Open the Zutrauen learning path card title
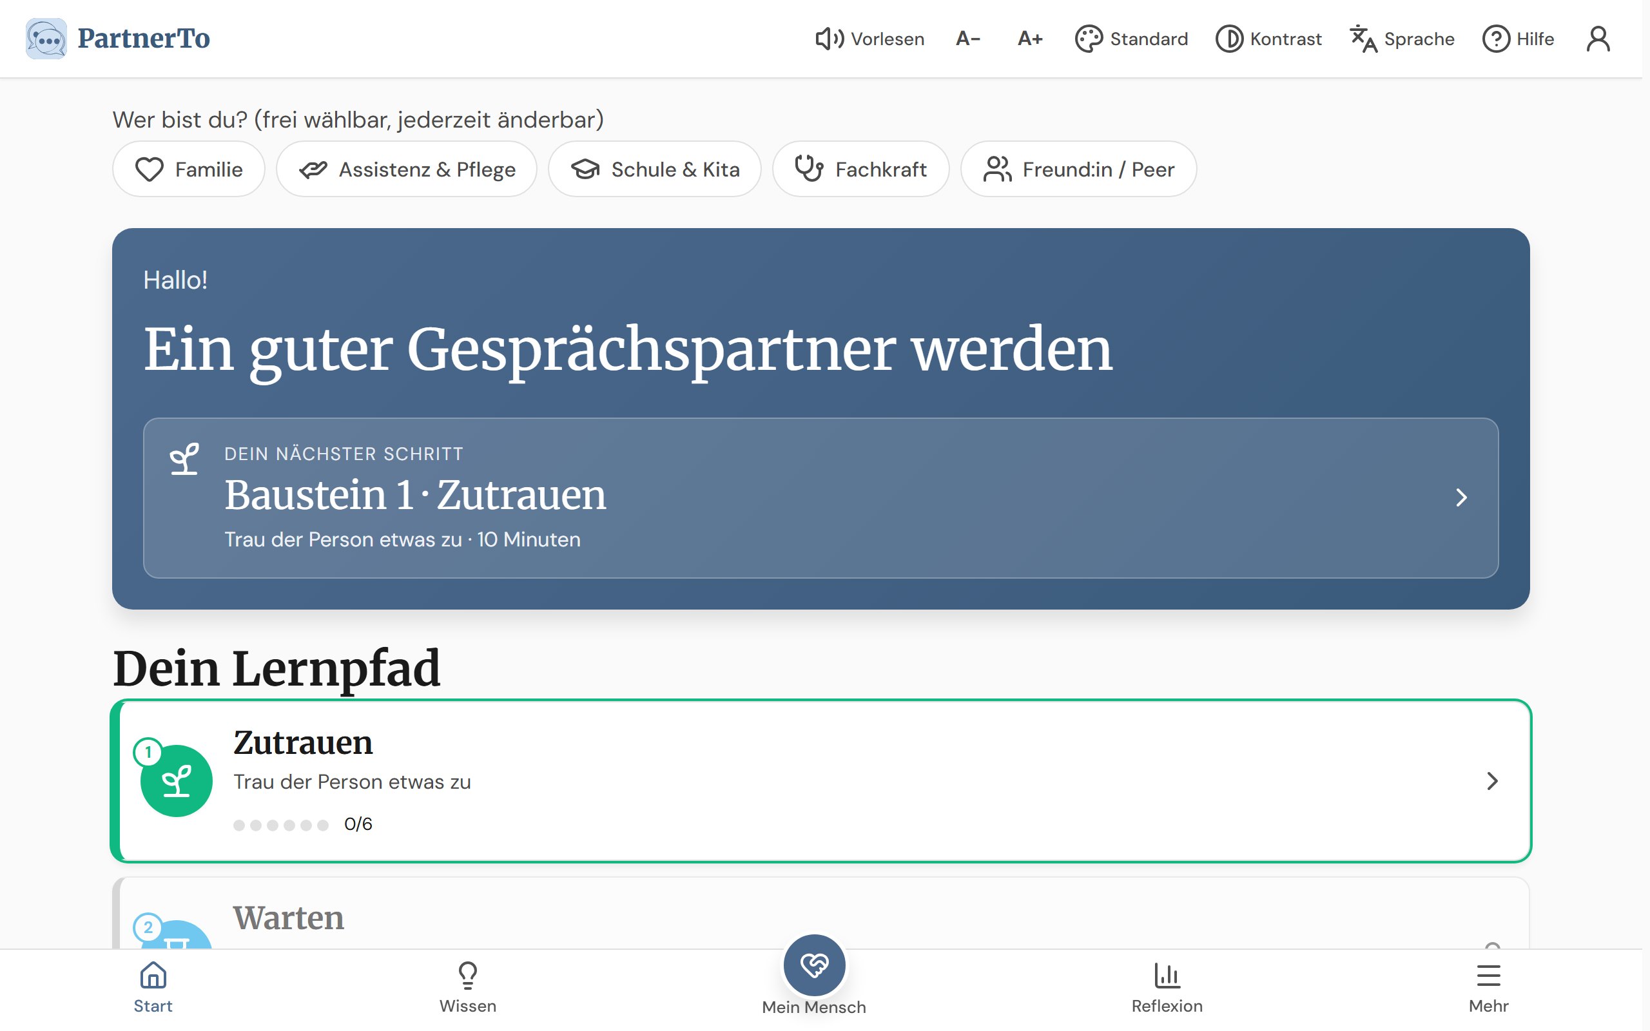The width and height of the screenshot is (1650, 1031). pyautogui.click(x=303, y=743)
